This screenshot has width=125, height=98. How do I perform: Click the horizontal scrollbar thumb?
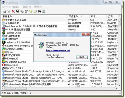15,88
